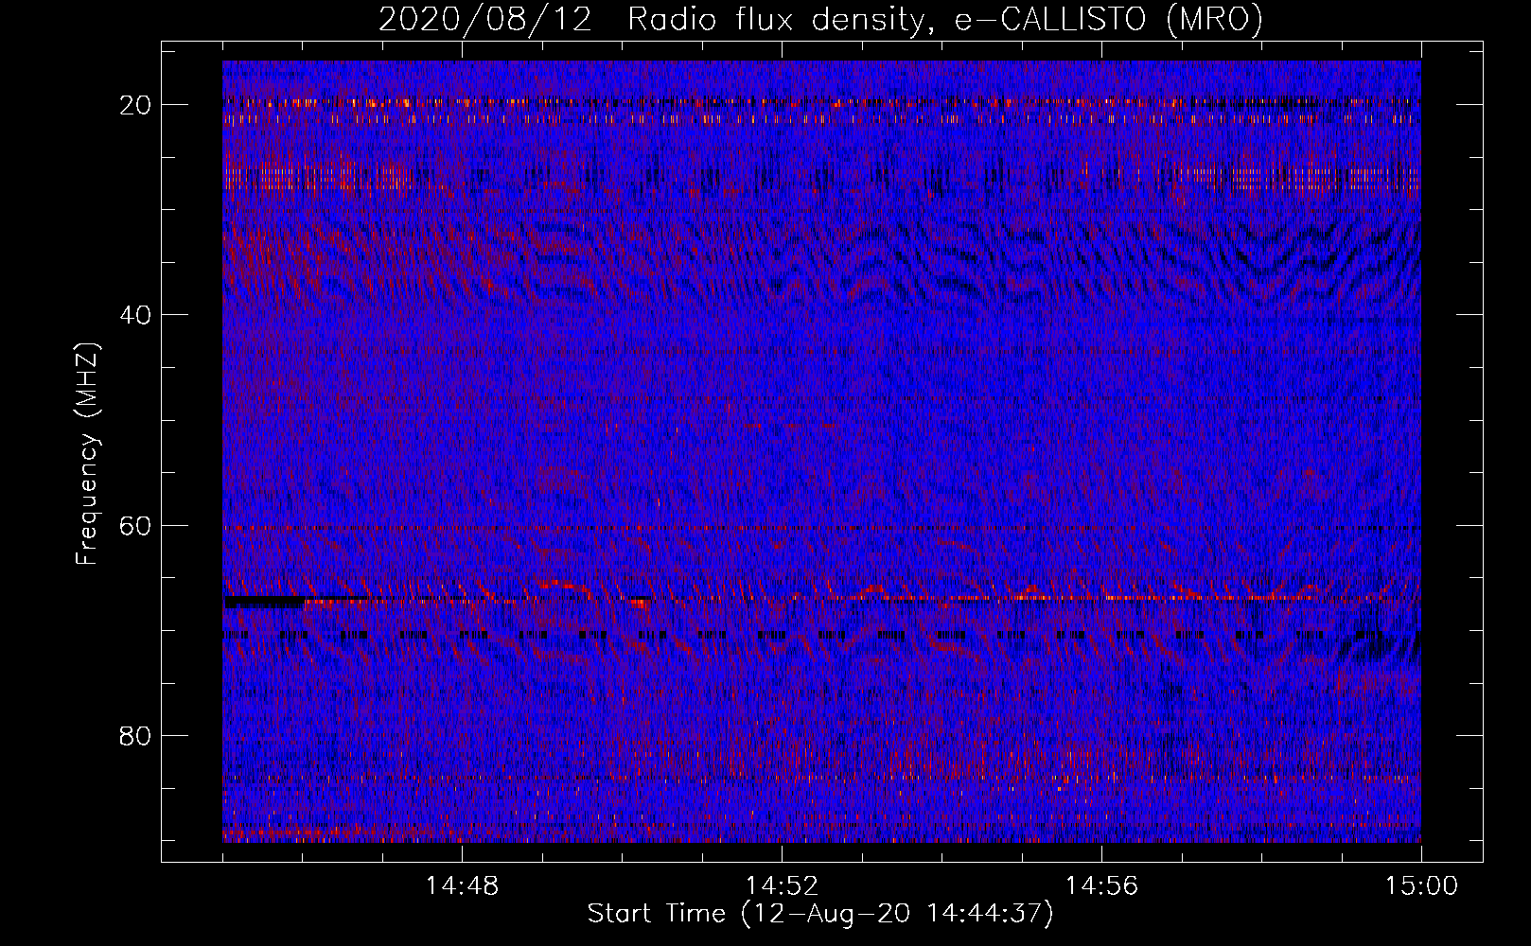Select the 14:48 time tick label
This screenshot has width=1531, height=946.
coord(462,886)
